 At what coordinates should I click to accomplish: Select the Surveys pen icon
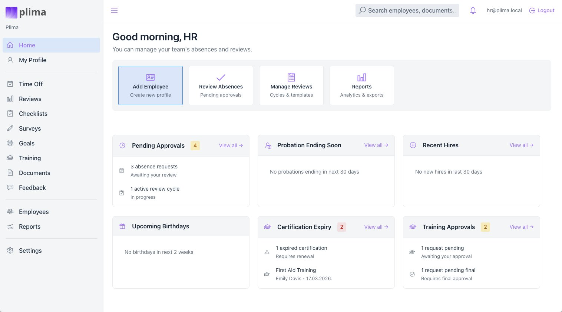point(10,128)
